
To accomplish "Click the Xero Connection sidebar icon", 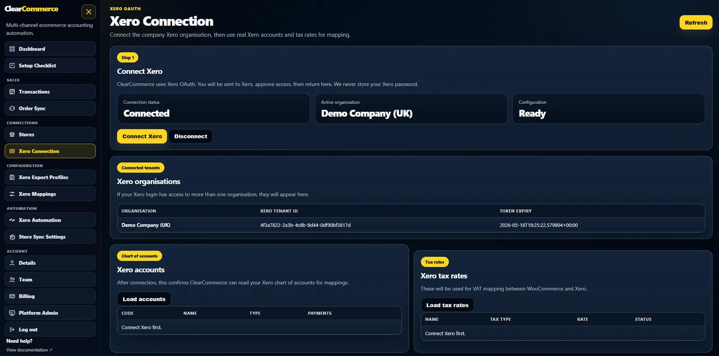I will [12, 151].
